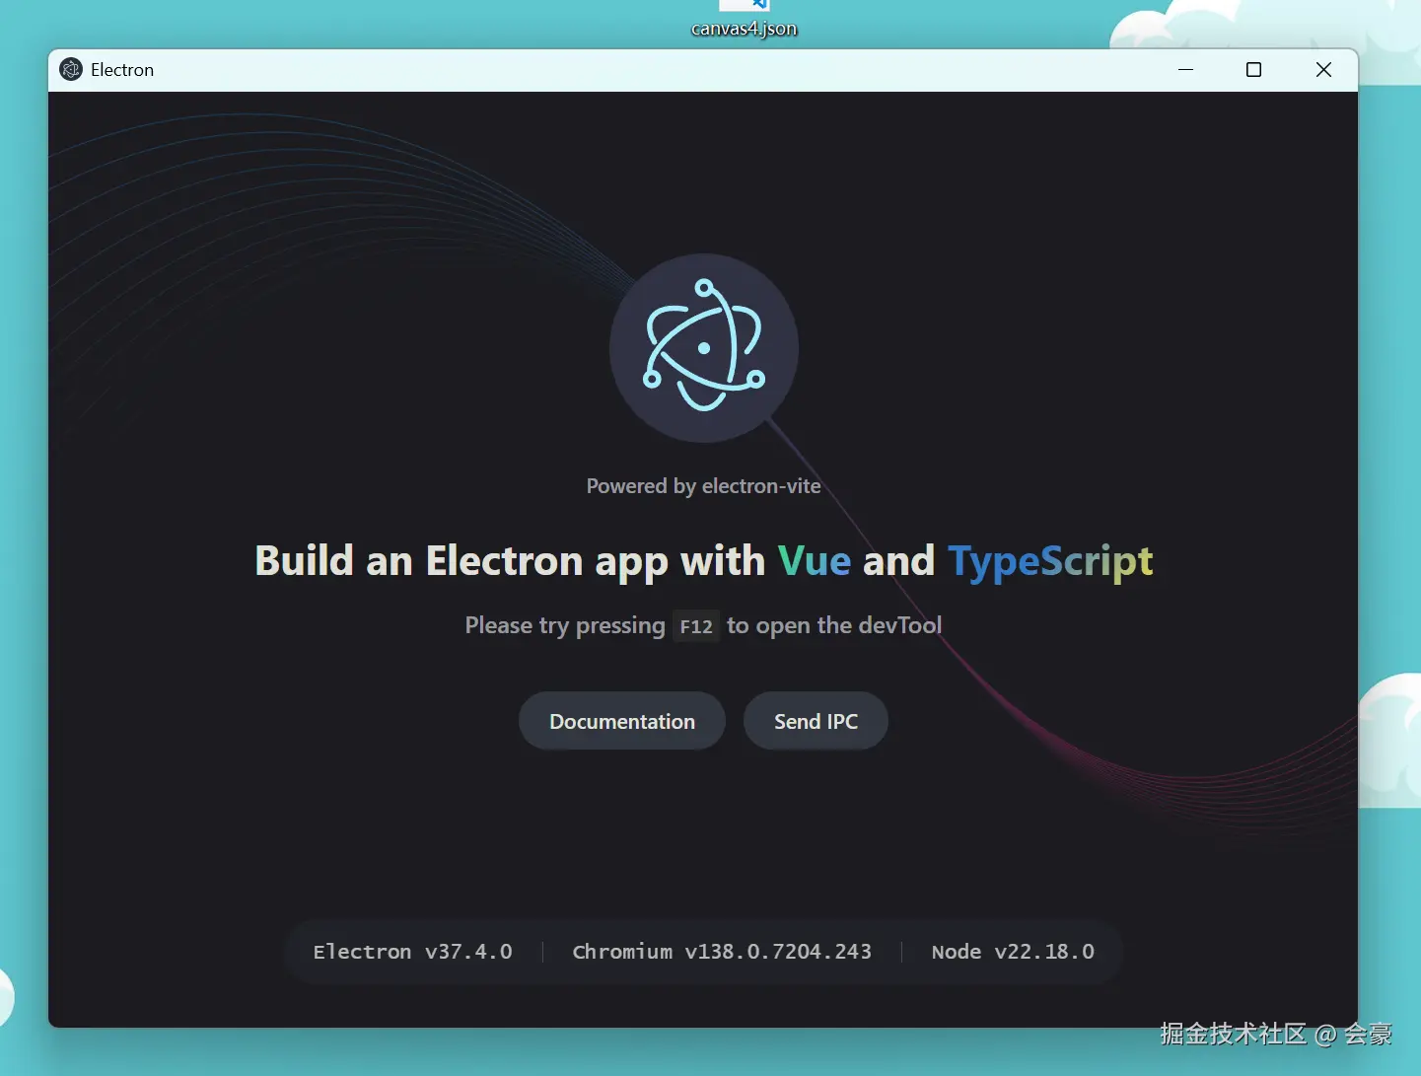Click the 'Node v22.18.0' version entry
This screenshot has width=1421, height=1076.
pyautogui.click(x=1013, y=952)
